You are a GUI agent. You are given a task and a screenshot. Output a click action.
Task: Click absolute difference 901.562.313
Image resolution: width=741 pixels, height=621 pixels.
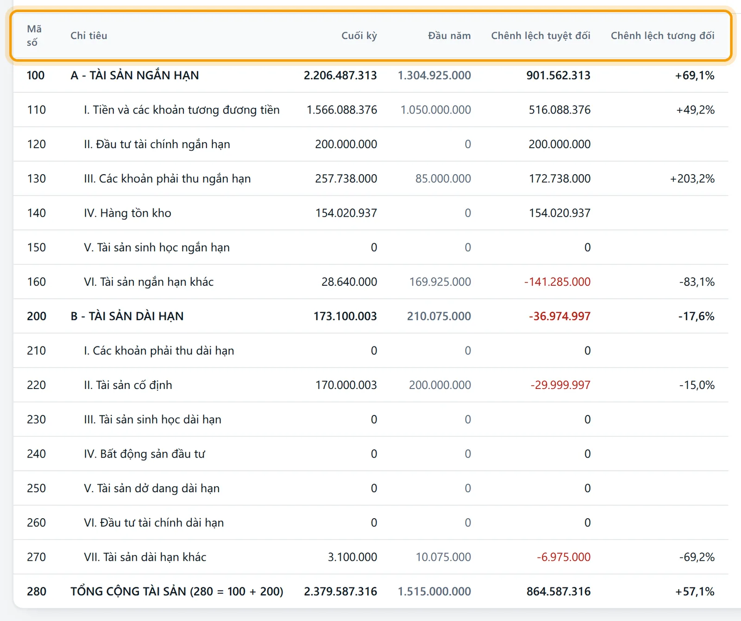[x=558, y=75]
